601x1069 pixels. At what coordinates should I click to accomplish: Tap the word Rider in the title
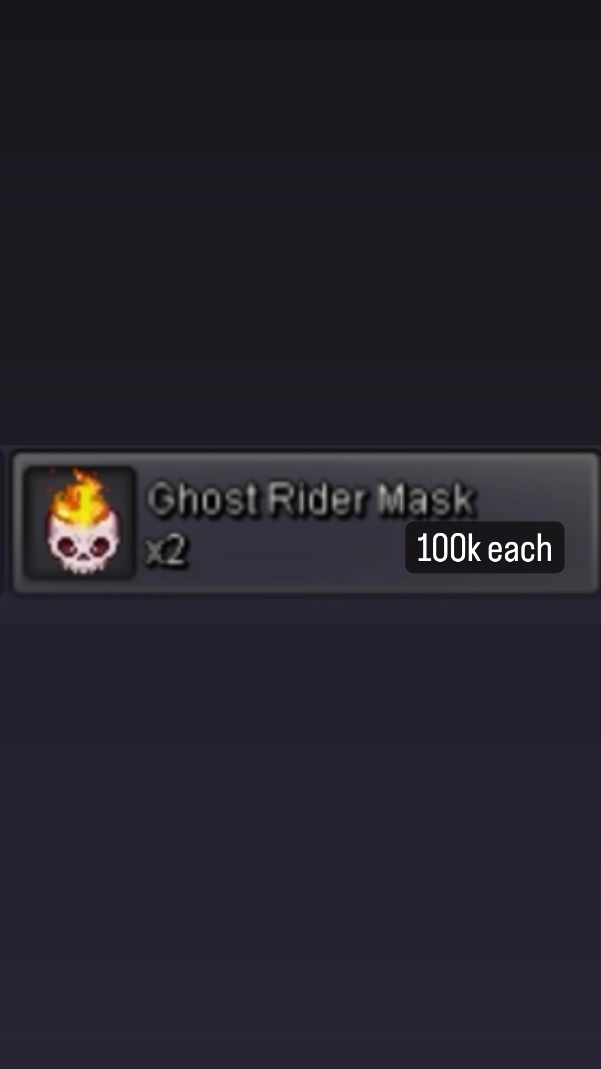click(318, 499)
